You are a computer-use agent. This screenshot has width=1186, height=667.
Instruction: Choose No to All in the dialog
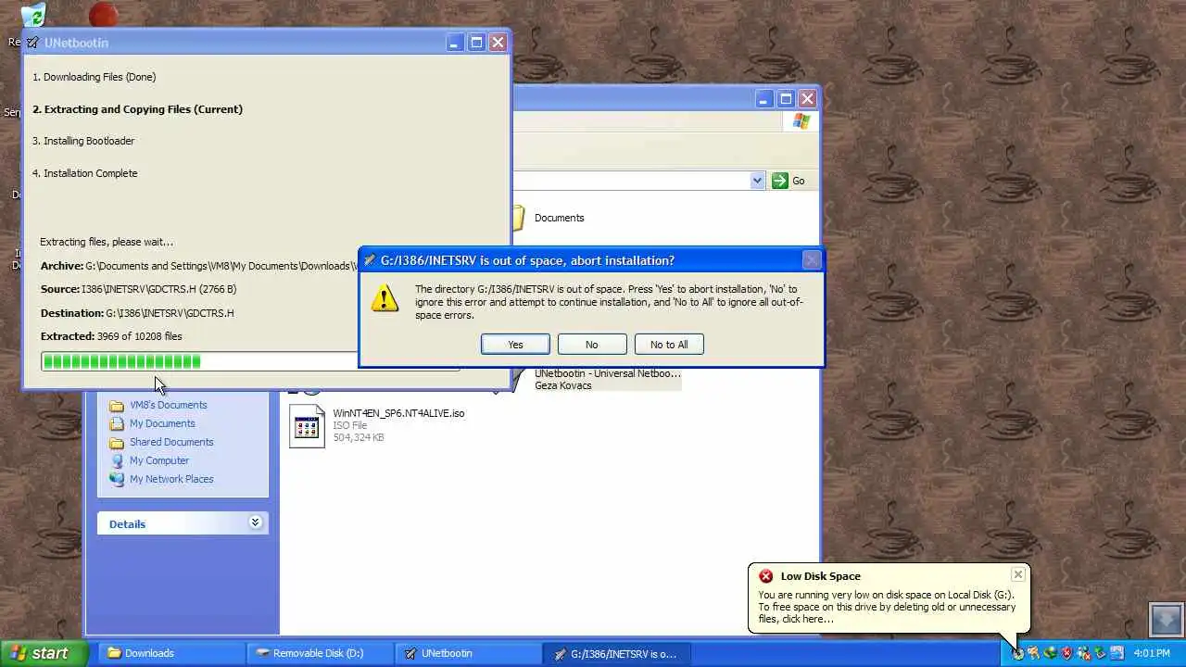(x=669, y=345)
